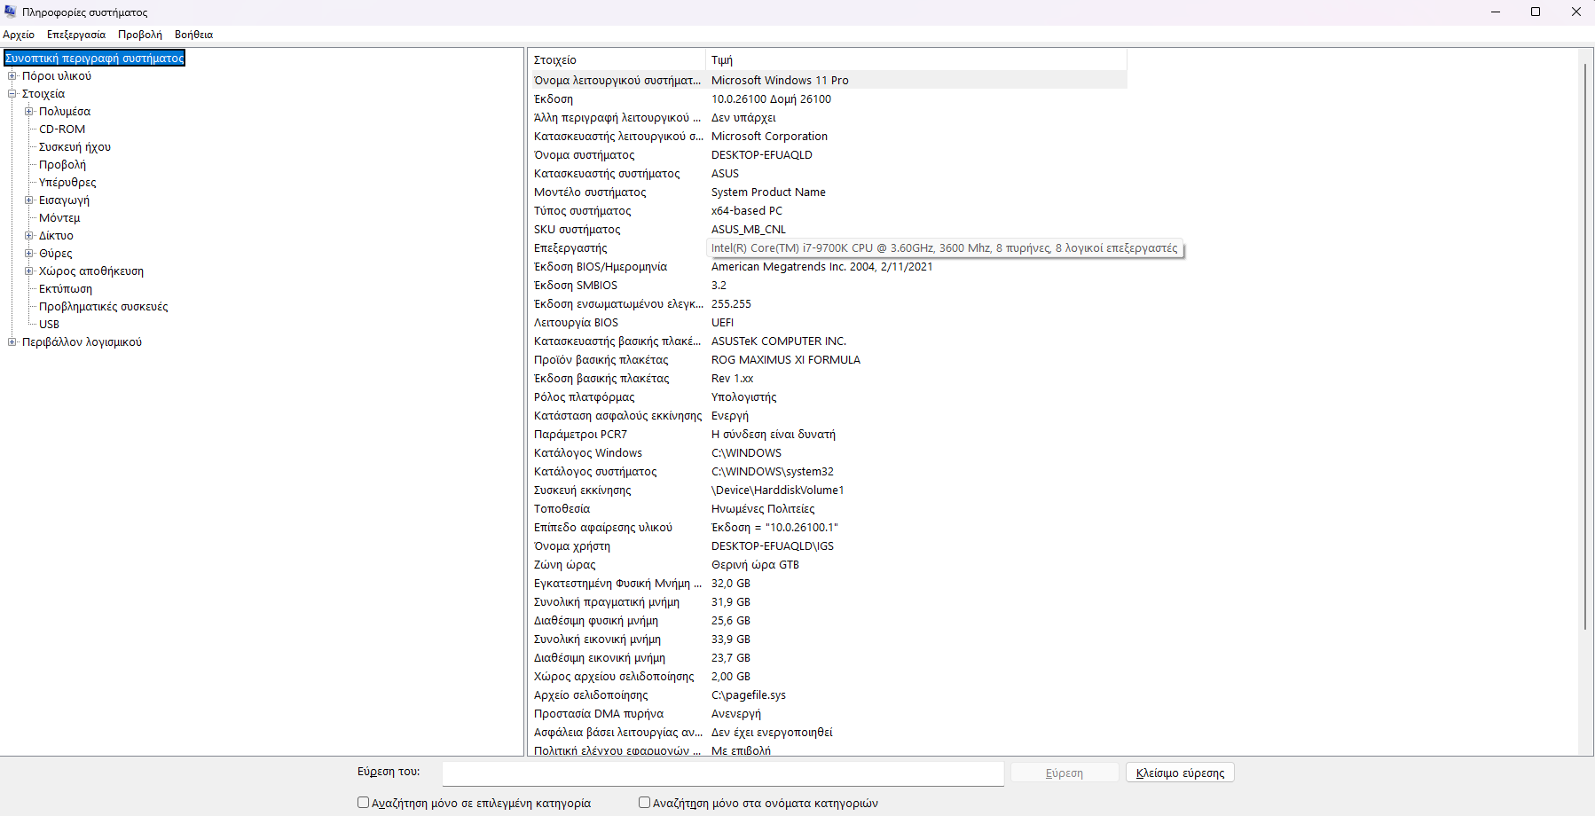This screenshot has height=816, width=1595.
Task: Click the System Information app icon in title bar
Action: 11,12
